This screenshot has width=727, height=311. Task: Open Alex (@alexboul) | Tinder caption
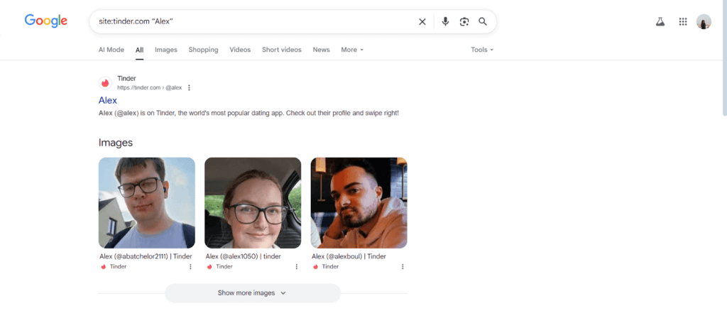click(349, 256)
